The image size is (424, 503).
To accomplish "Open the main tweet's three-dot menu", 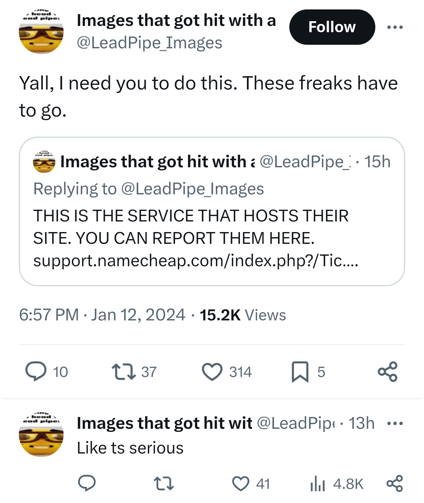I will [x=395, y=27].
